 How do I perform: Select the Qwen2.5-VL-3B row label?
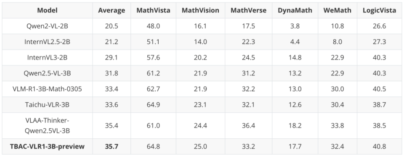click(48, 73)
